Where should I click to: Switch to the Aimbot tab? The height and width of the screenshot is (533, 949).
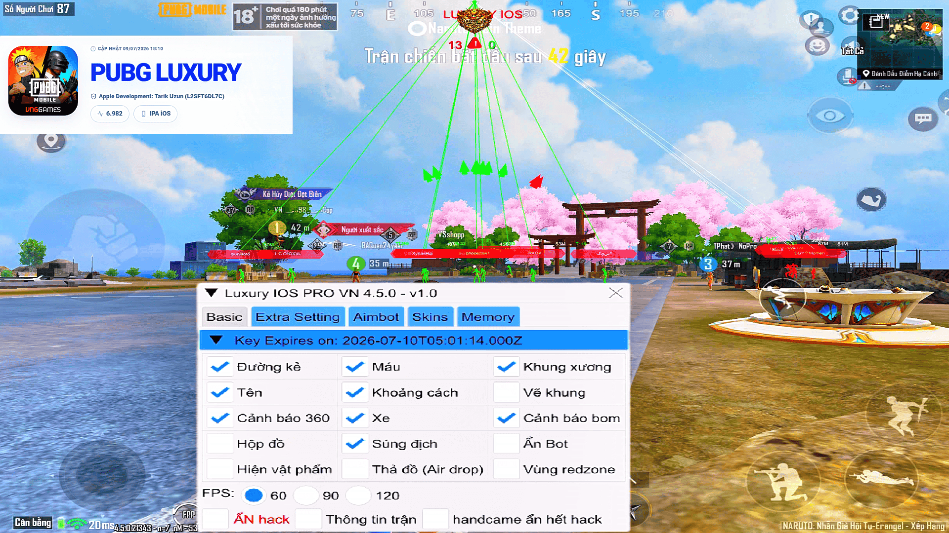pyautogui.click(x=376, y=317)
